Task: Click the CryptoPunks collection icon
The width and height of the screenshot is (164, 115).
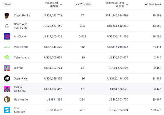Action: click(7, 16)
